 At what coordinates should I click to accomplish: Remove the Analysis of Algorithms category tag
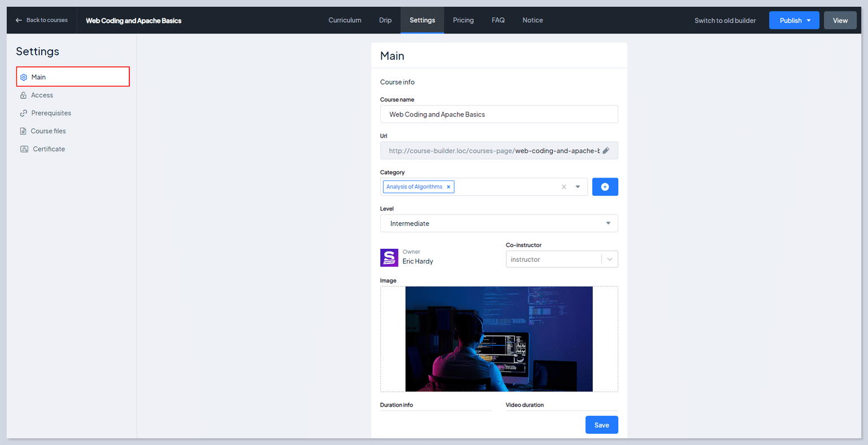click(448, 187)
